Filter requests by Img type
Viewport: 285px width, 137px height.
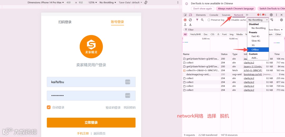pyautogui.click(x=231, y=34)
